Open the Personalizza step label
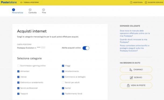This screenshot has height=100, width=164. (x=17, y=13)
